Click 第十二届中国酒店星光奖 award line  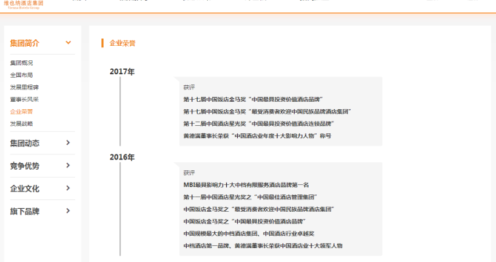click(x=259, y=124)
